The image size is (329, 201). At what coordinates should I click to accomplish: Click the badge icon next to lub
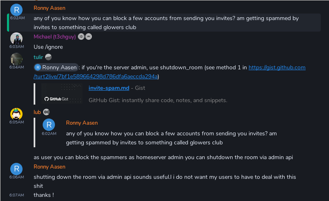pyautogui.click(x=46, y=112)
